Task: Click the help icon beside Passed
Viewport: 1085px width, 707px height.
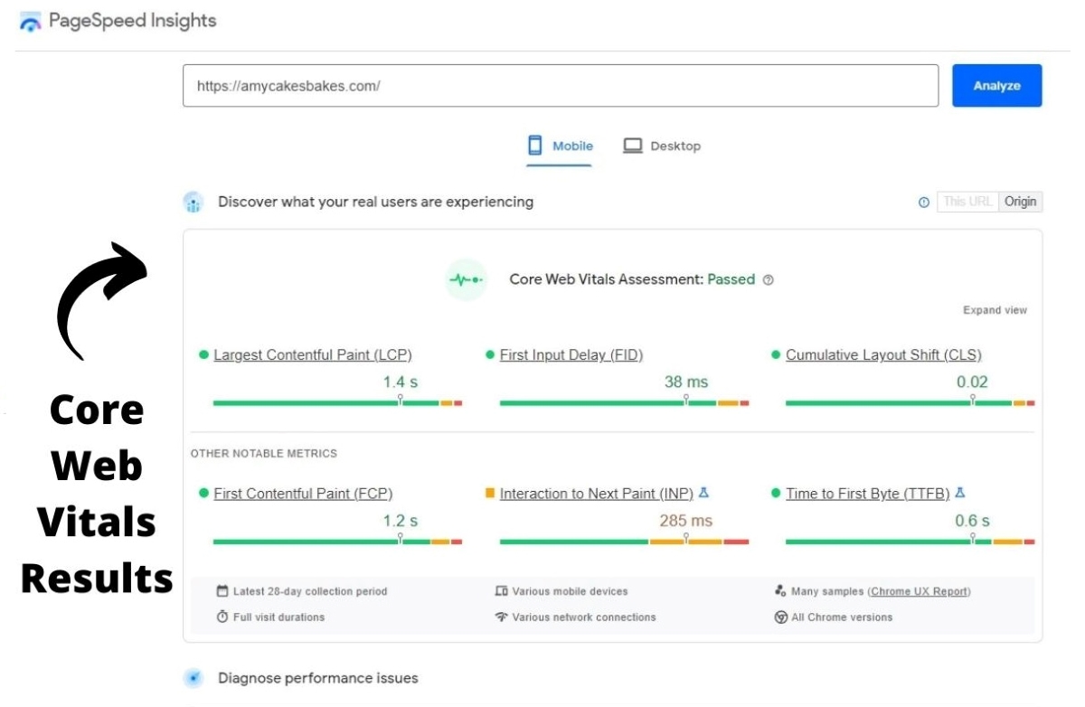Action: pyautogui.click(x=769, y=280)
